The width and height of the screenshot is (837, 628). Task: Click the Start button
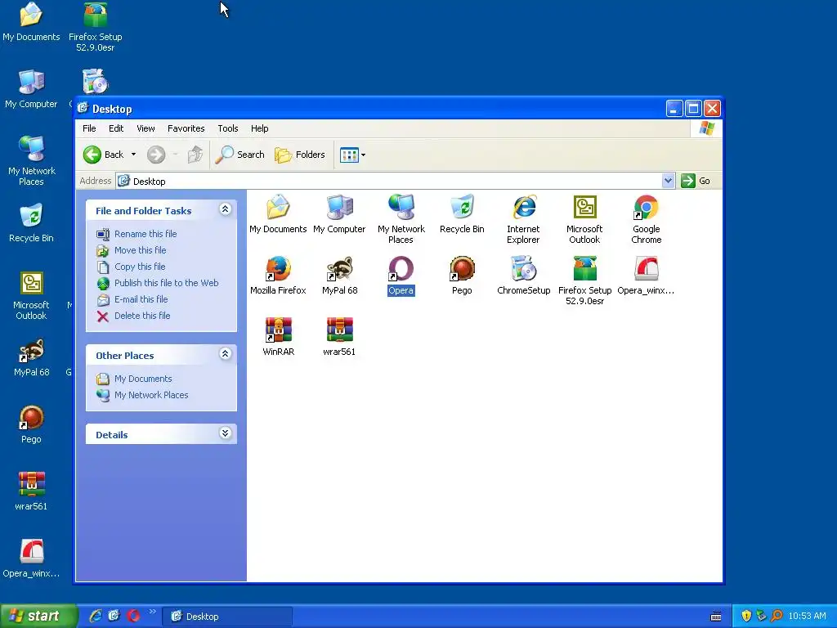pos(38,617)
